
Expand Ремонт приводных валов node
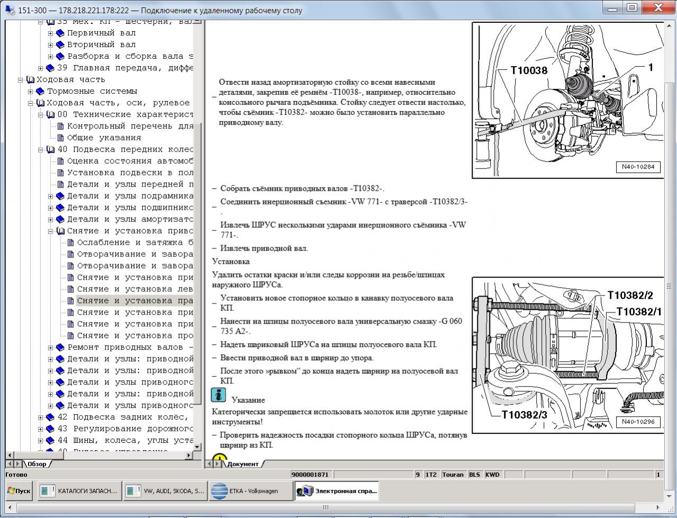pyautogui.click(x=51, y=347)
